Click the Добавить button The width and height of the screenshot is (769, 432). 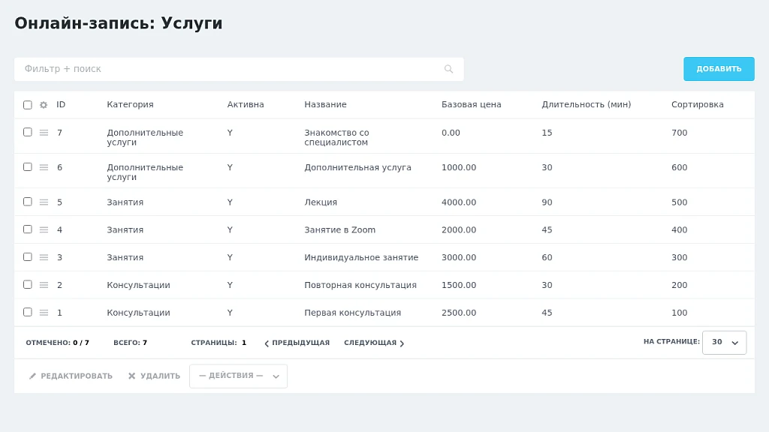tap(719, 69)
